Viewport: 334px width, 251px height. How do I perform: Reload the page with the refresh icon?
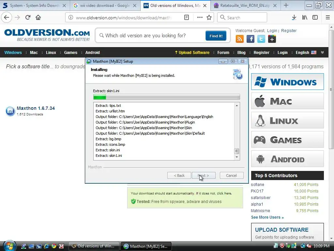point(28,18)
